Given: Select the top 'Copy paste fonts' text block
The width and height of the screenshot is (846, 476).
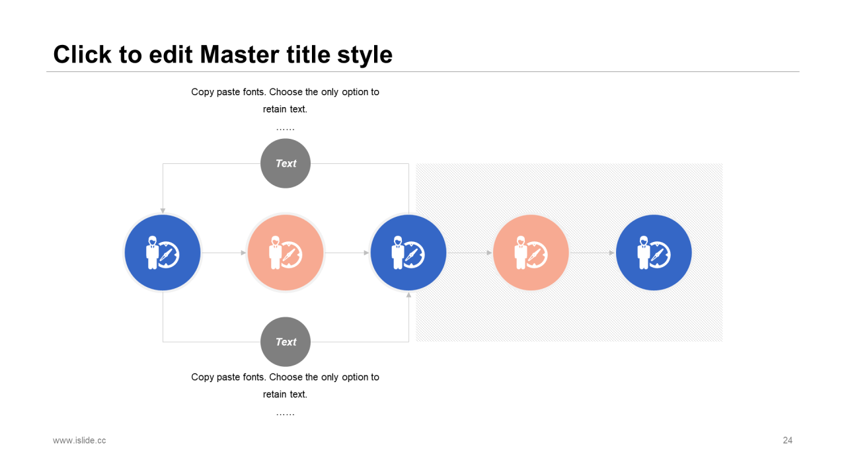Looking at the screenshot, I should pyautogui.click(x=286, y=100).
